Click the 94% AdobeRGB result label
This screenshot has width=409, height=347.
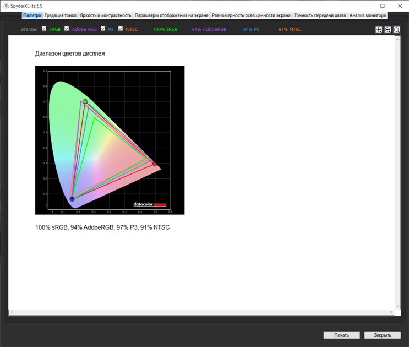click(x=209, y=29)
